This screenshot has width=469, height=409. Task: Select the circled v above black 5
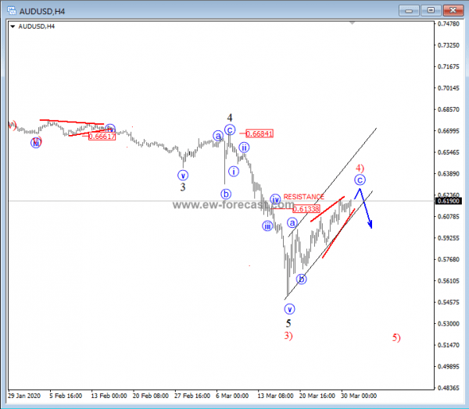coord(288,309)
